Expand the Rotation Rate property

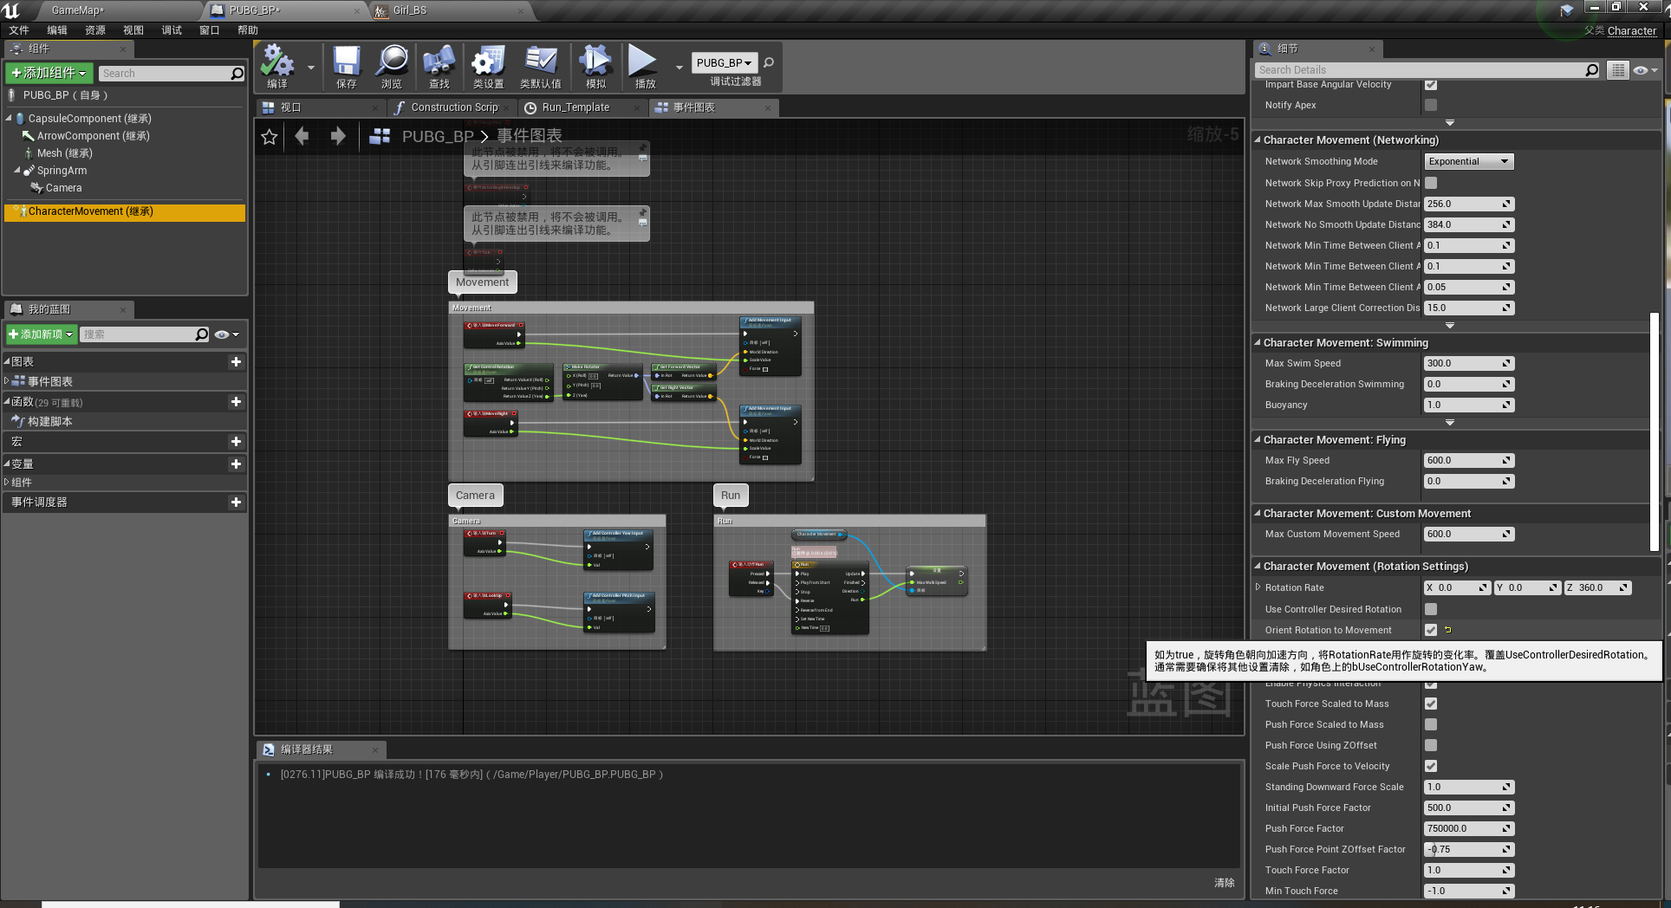point(1258,587)
